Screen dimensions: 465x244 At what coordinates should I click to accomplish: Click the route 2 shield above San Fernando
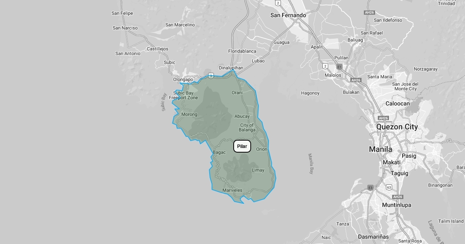pos(278,3)
